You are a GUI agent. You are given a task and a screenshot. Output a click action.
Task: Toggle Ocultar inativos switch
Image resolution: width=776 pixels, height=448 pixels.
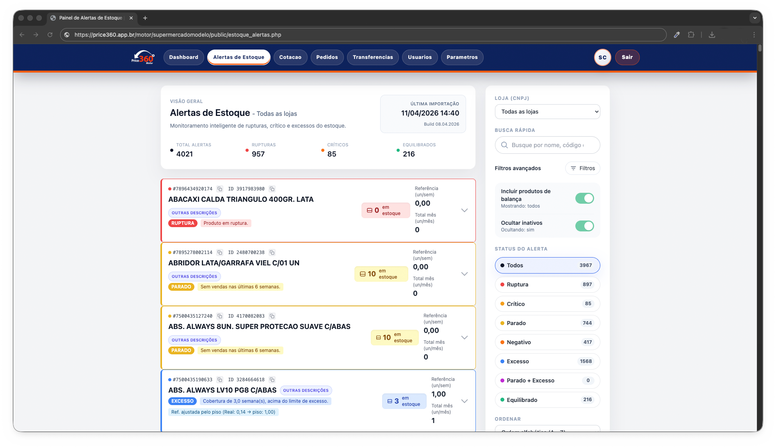pyautogui.click(x=584, y=226)
